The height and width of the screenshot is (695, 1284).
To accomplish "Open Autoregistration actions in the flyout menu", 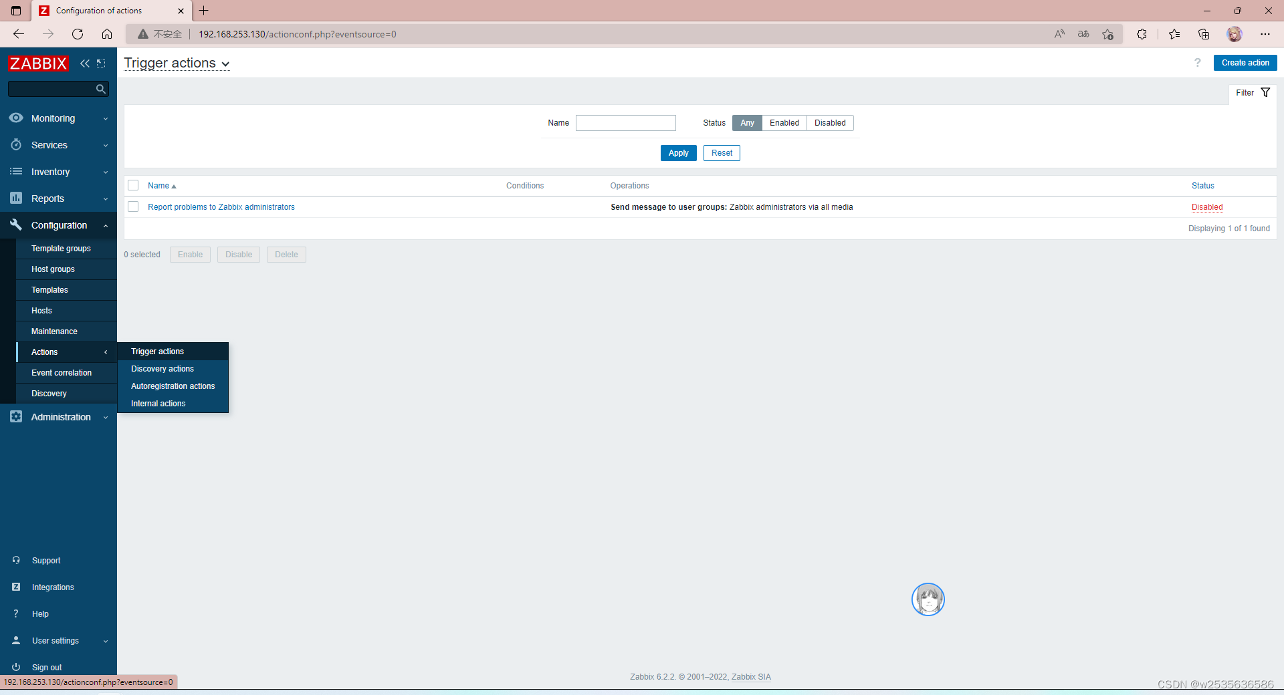I will pos(173,386).
